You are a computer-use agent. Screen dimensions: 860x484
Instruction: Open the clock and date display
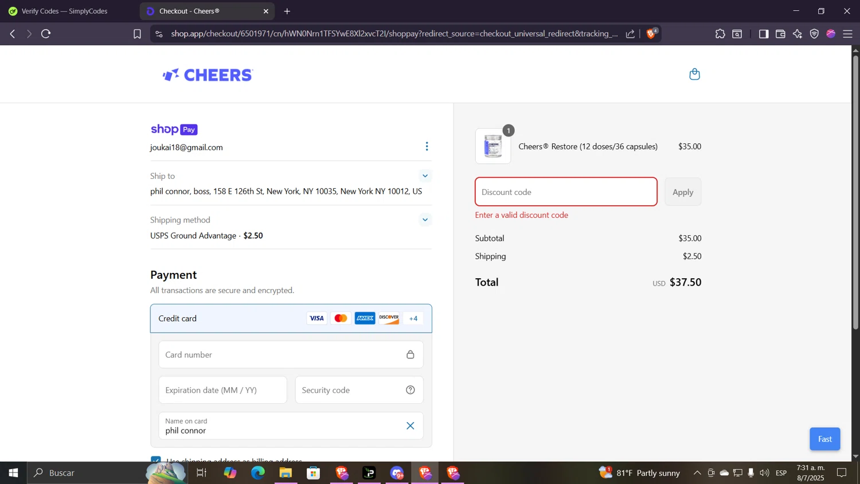(x=811, y=473)
